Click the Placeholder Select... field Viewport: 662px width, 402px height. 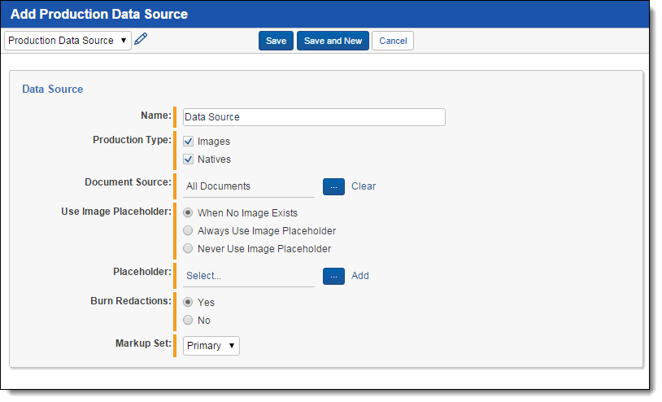[x=248, y=276]
